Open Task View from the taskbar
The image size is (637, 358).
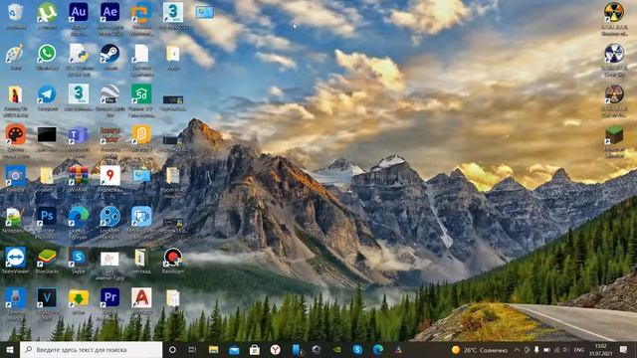[x=192, y=349]
